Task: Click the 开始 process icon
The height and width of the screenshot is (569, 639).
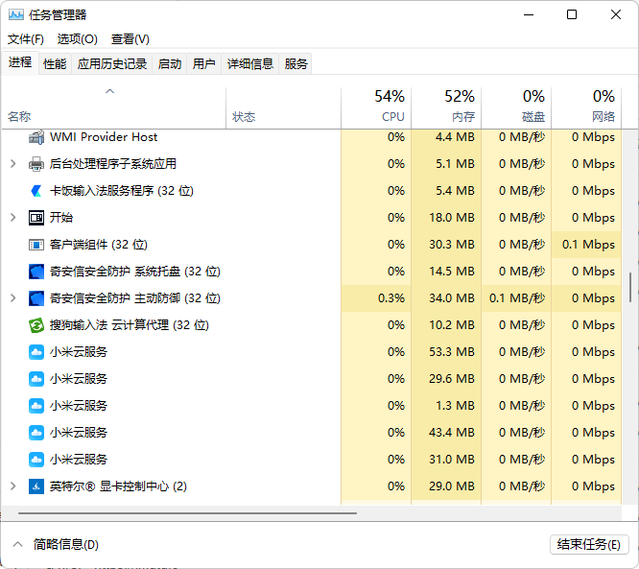Action: tap(36, 218)
